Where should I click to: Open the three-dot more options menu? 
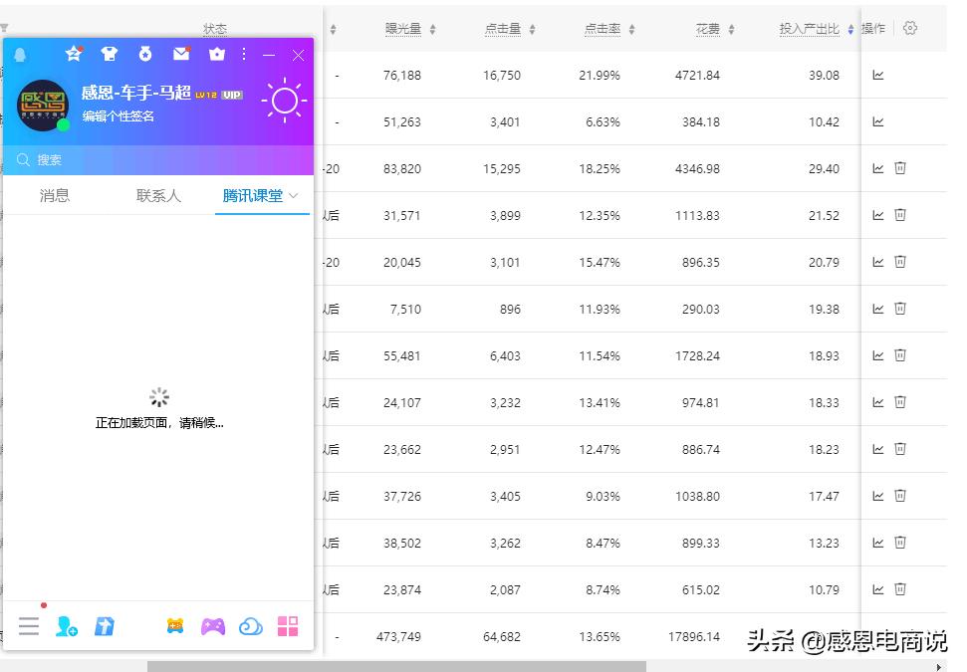pos(242,55)
